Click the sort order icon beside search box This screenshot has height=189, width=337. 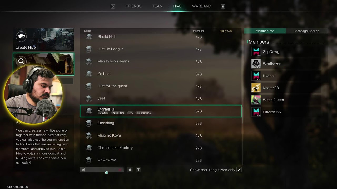click(x=130, y=170)
